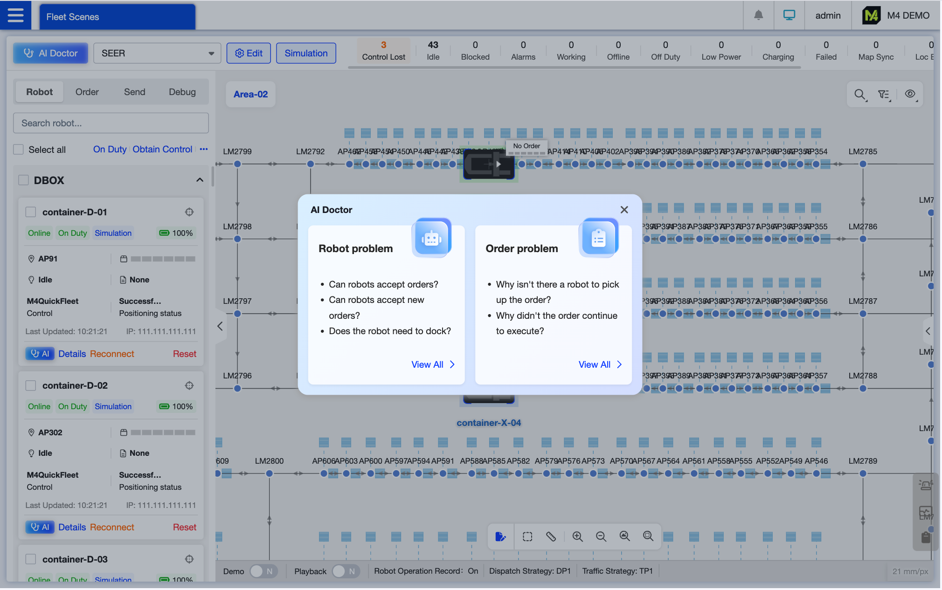The image size is (942, 590).
Task: Tick the container-D-02 checkbox
Action: coord(31,385)
